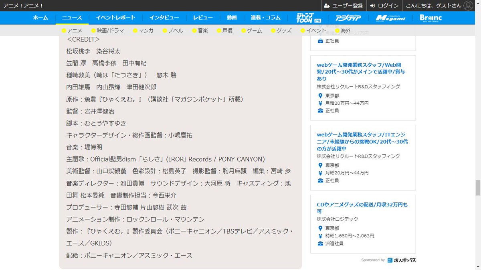Image resolution: width=481 pixels, height=270 pixels.
Task: Click the 監督：岩井澤健治 credit line
Action: tap(90, 111)
